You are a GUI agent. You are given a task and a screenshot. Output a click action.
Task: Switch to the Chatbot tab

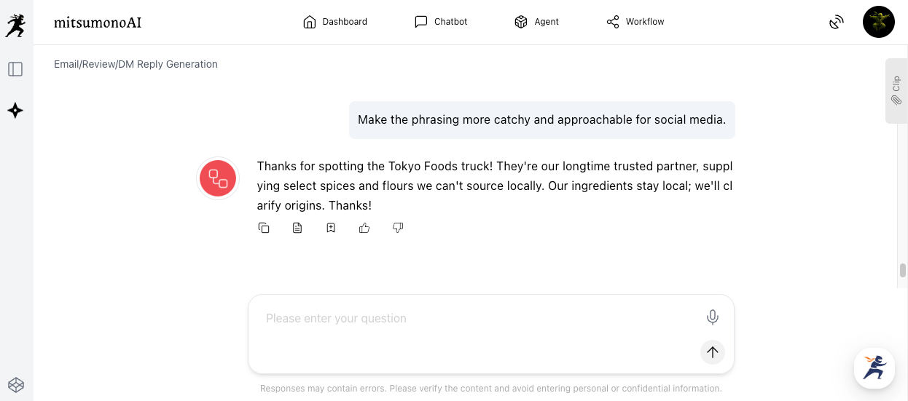(441, 22)
